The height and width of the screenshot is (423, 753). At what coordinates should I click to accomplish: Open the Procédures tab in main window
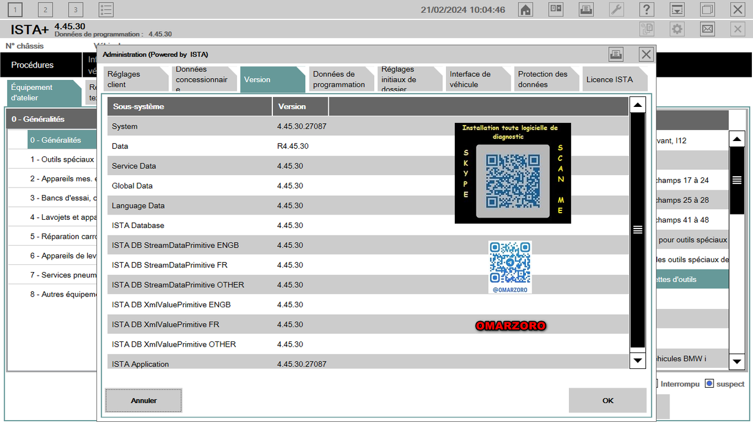coord(41,65)
